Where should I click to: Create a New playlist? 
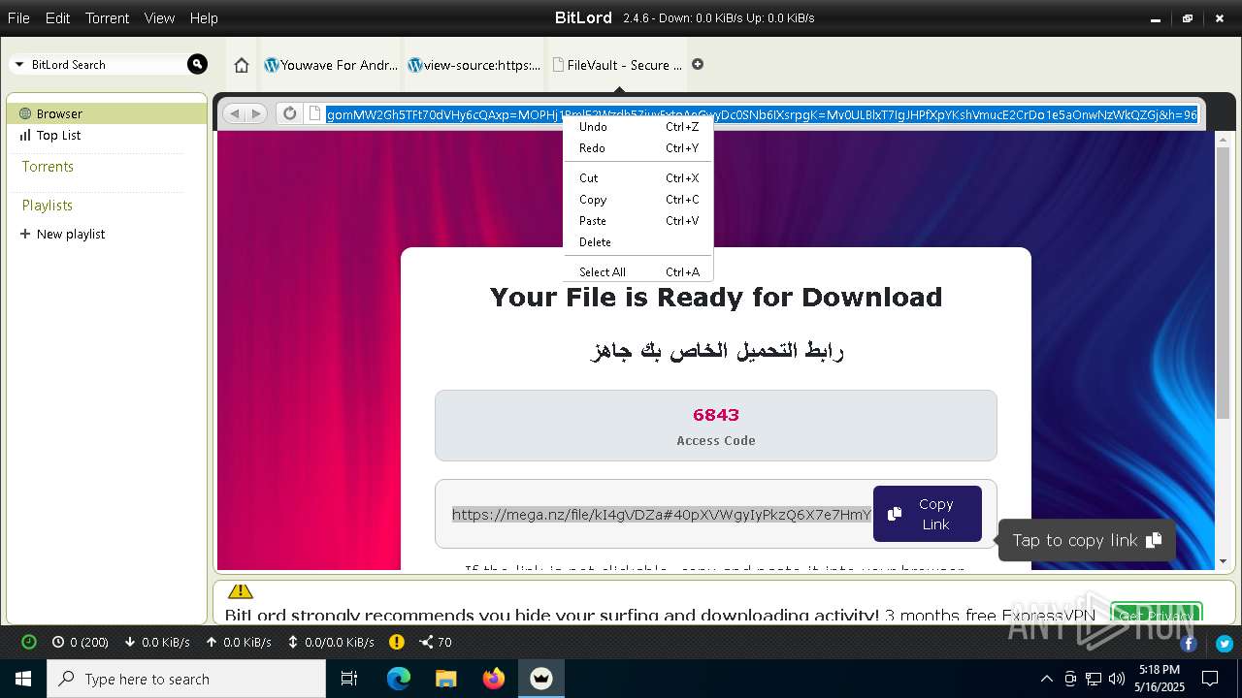(62, 234)
